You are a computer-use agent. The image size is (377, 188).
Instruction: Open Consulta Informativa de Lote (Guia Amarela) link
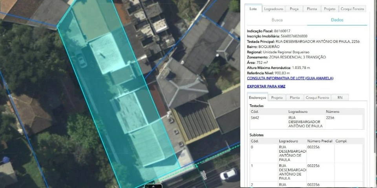point(290,78)
